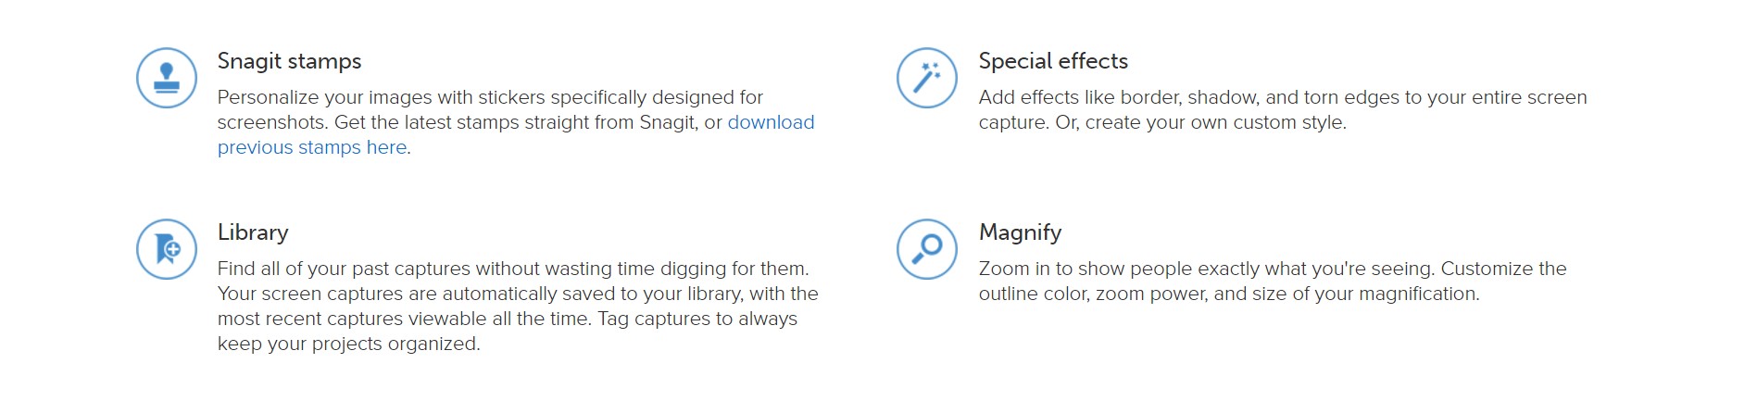The height and width of the screenshot is (401, 1757).
Task: Click the sentence starting "Find all of your past captures"
Action: pyautogui.click(x=512, y=269)
